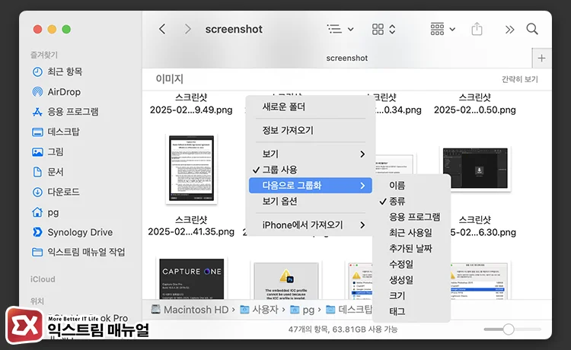Screen dimensions: 571x350
Task: Open the group-by toolbar icon
Action: 437,29
